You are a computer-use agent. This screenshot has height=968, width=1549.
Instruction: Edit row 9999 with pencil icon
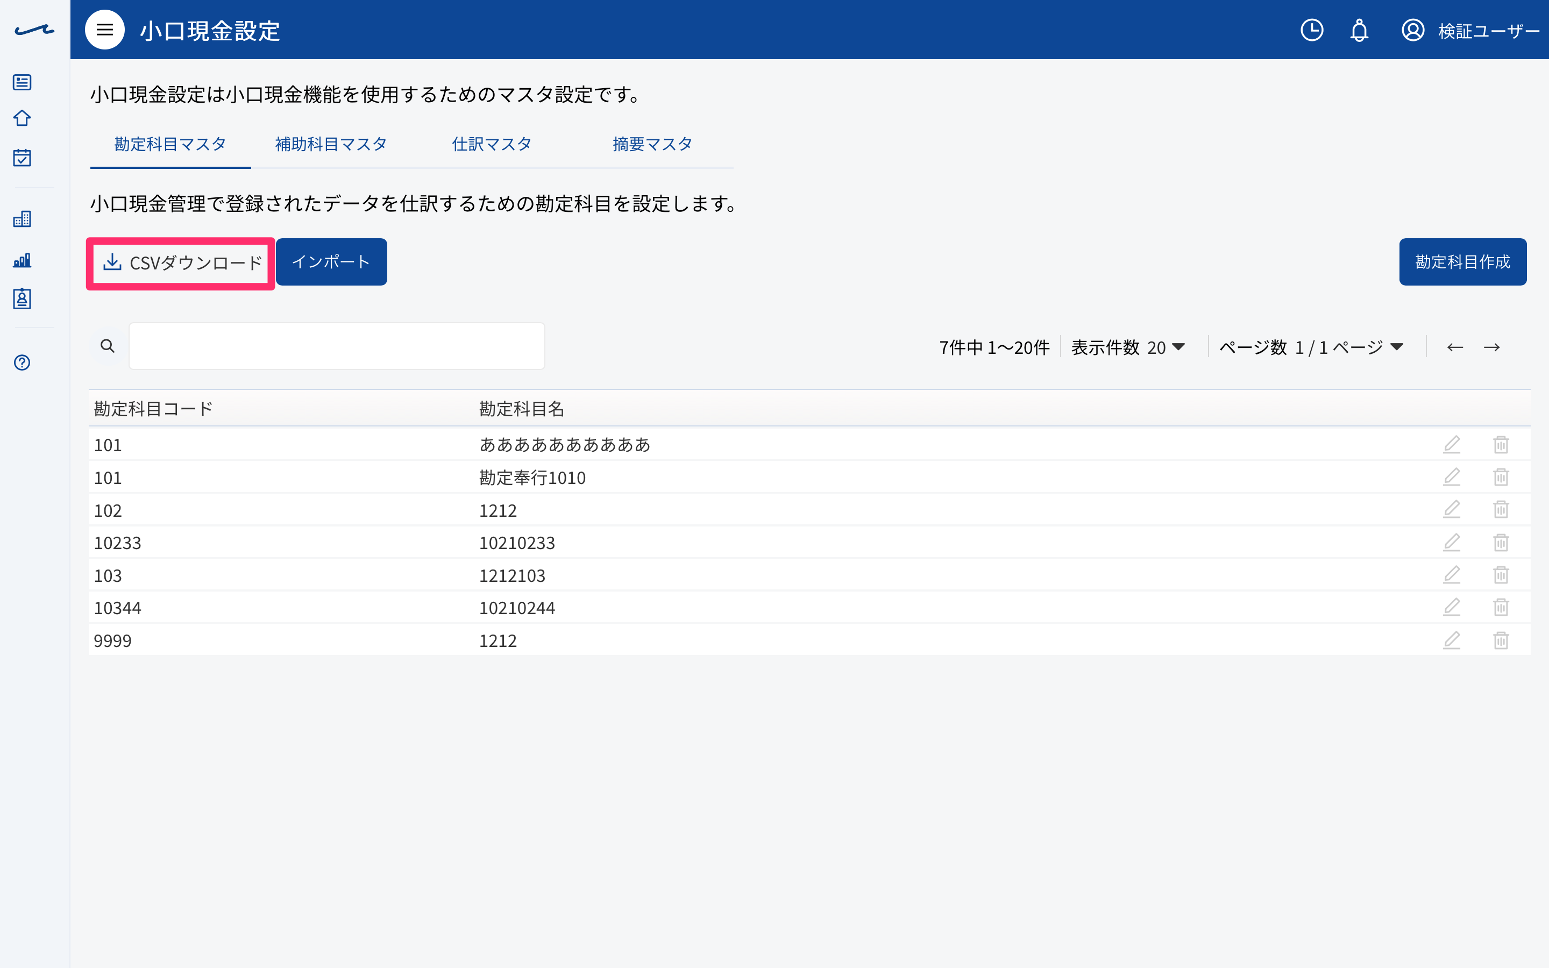(x=1452, y=640)
